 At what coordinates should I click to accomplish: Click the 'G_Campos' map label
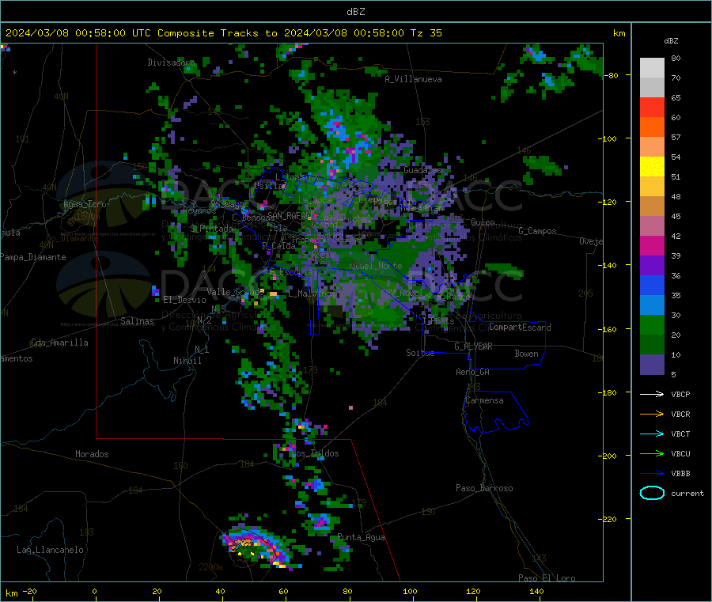(x=537, y=231)
